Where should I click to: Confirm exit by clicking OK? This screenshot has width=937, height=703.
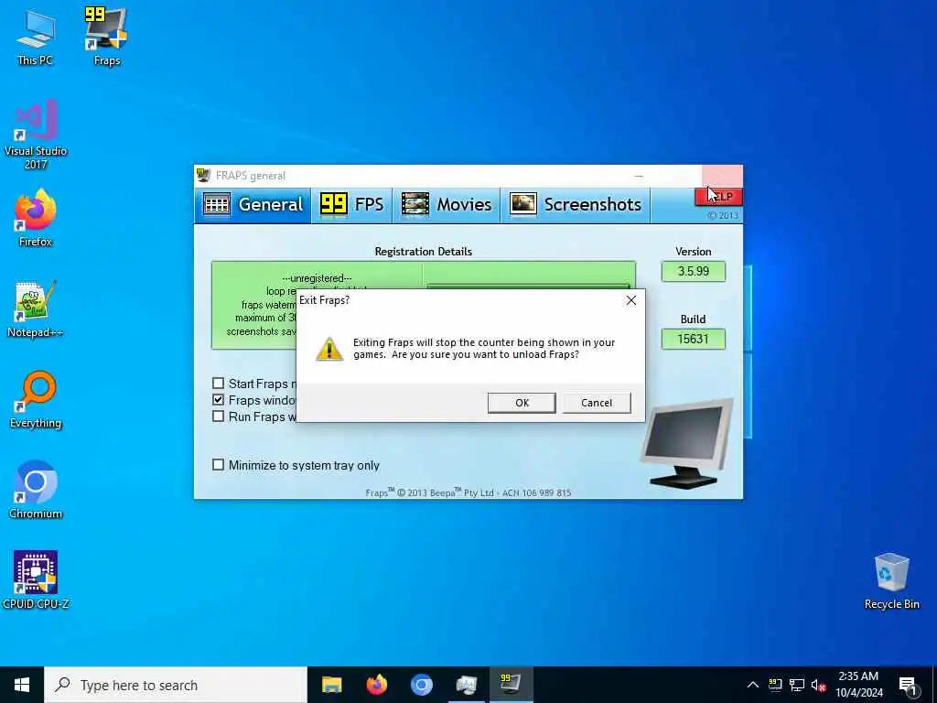tap(522, 403)
